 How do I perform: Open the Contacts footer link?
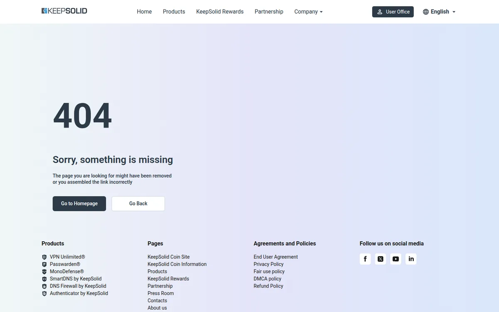tap(157, 301)
